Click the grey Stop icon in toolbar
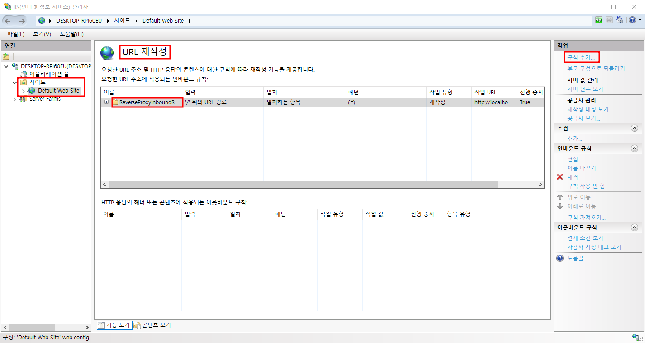The image size is (645, 343). click(609, 20)
